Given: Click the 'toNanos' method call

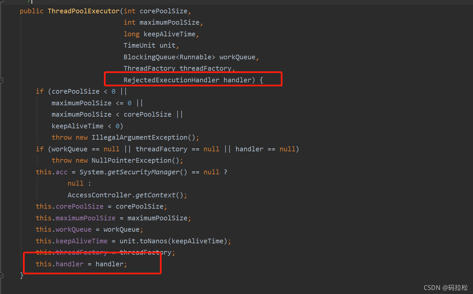Looking at the screenshot, I should 154,241.
